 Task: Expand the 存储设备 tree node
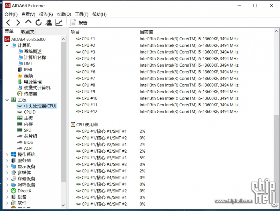[7, 179]
